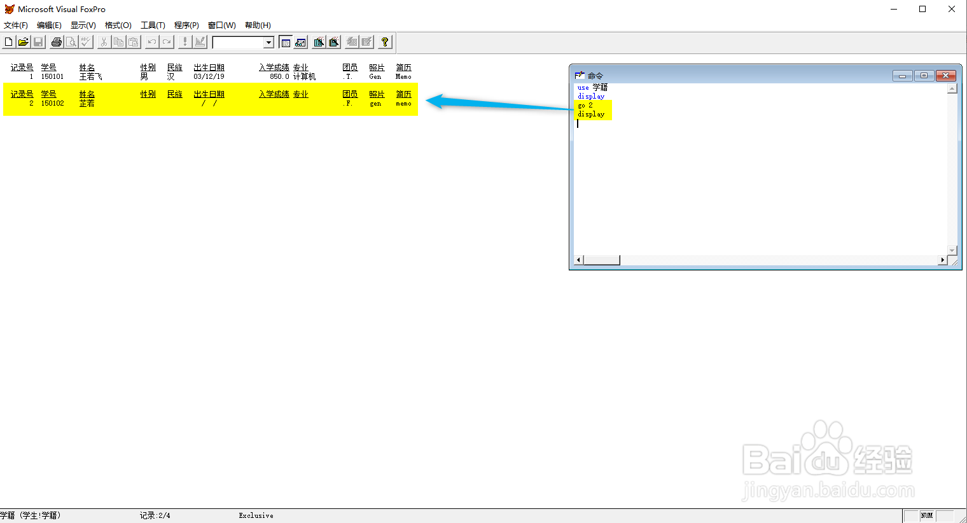Click the "use 学籍" command line
The image size is (967, 523).
[592, 87]
